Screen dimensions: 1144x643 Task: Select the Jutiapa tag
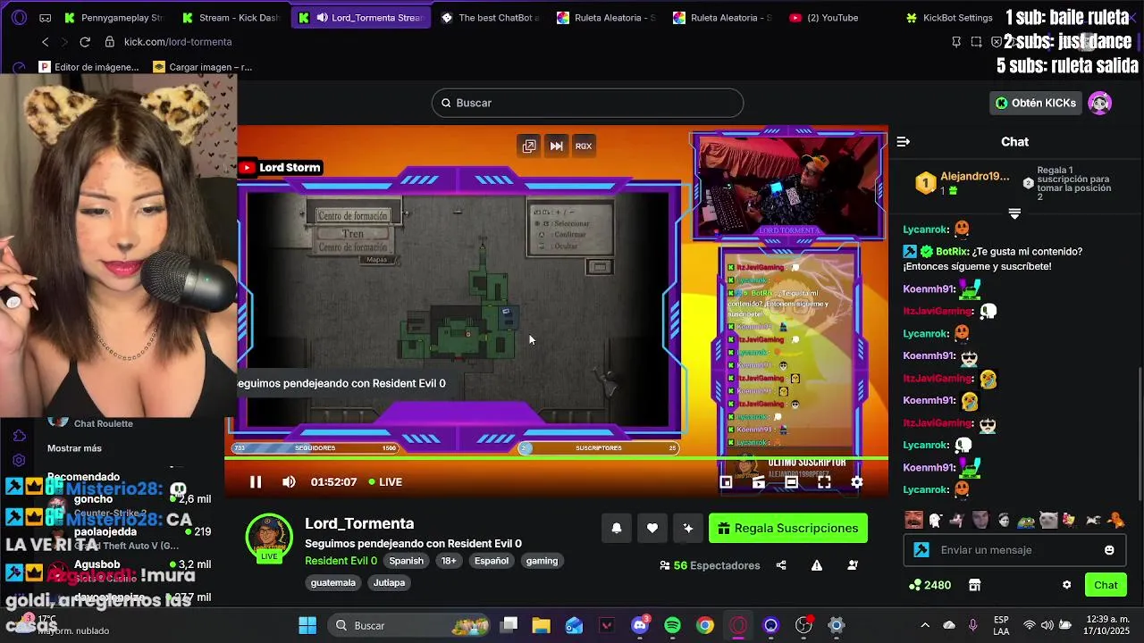[x=389, y=582]
